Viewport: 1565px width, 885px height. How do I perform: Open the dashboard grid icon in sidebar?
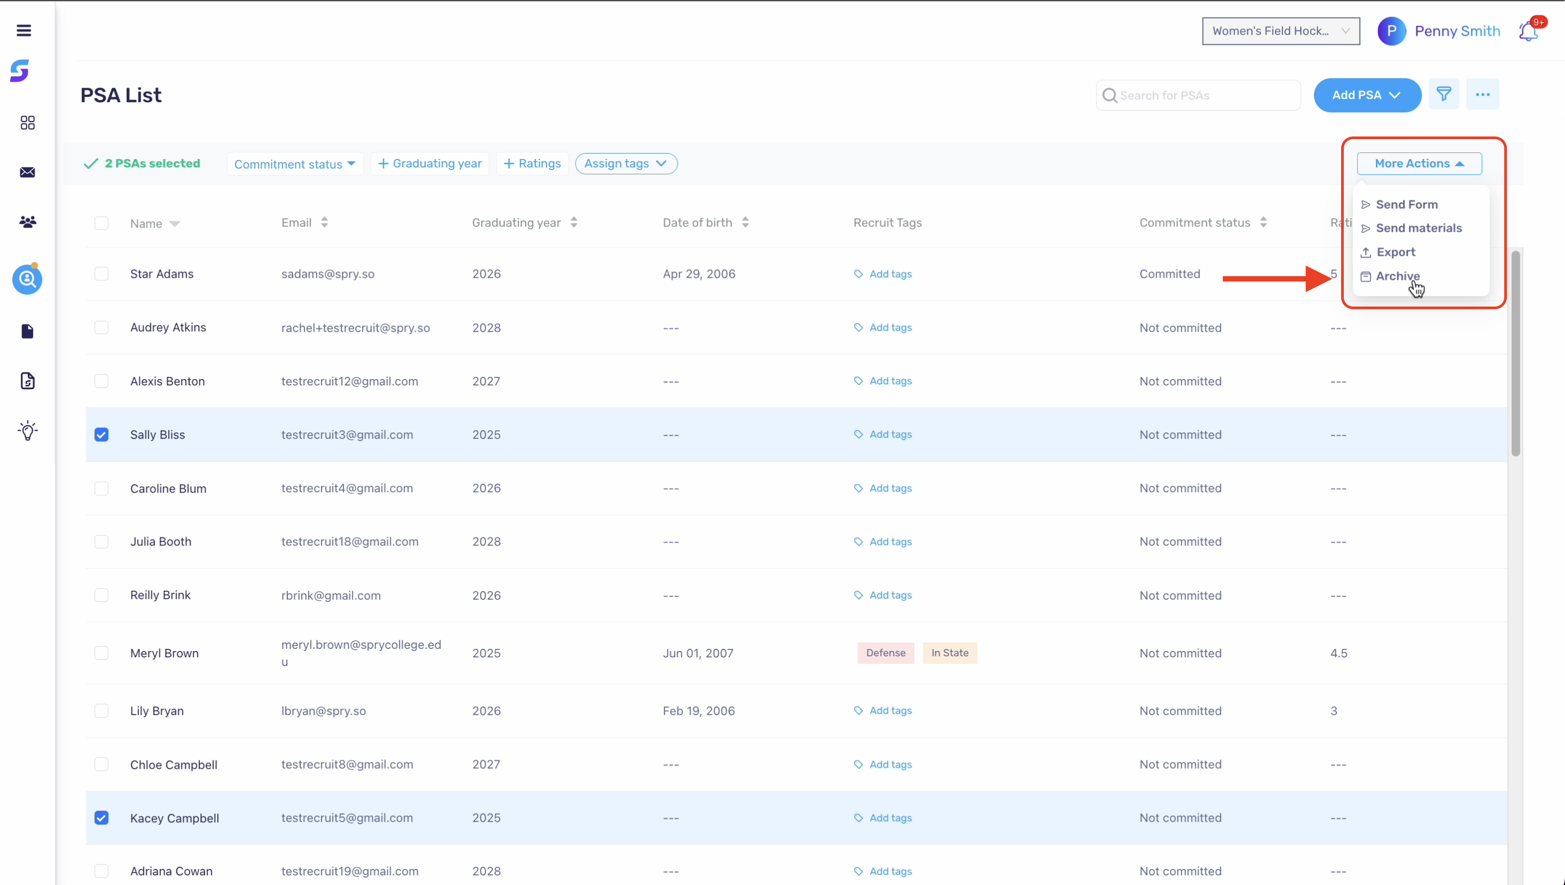click(x=27, y=123)
